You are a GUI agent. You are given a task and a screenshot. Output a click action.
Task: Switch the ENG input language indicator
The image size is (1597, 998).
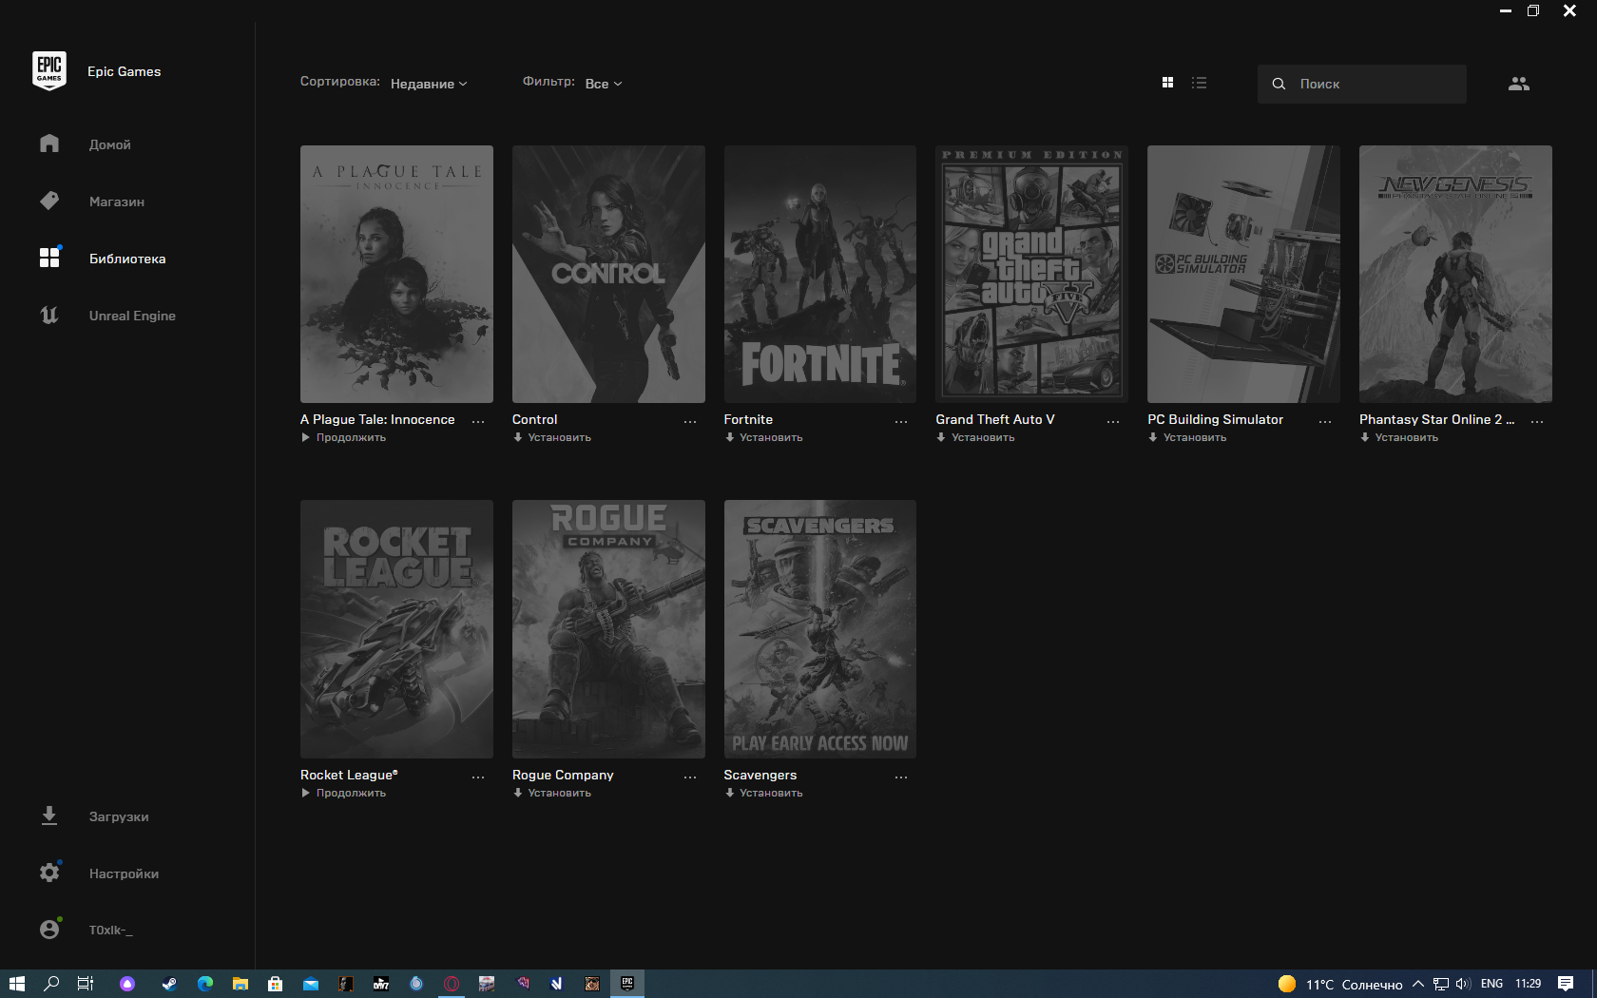[x=1491, y=984]
